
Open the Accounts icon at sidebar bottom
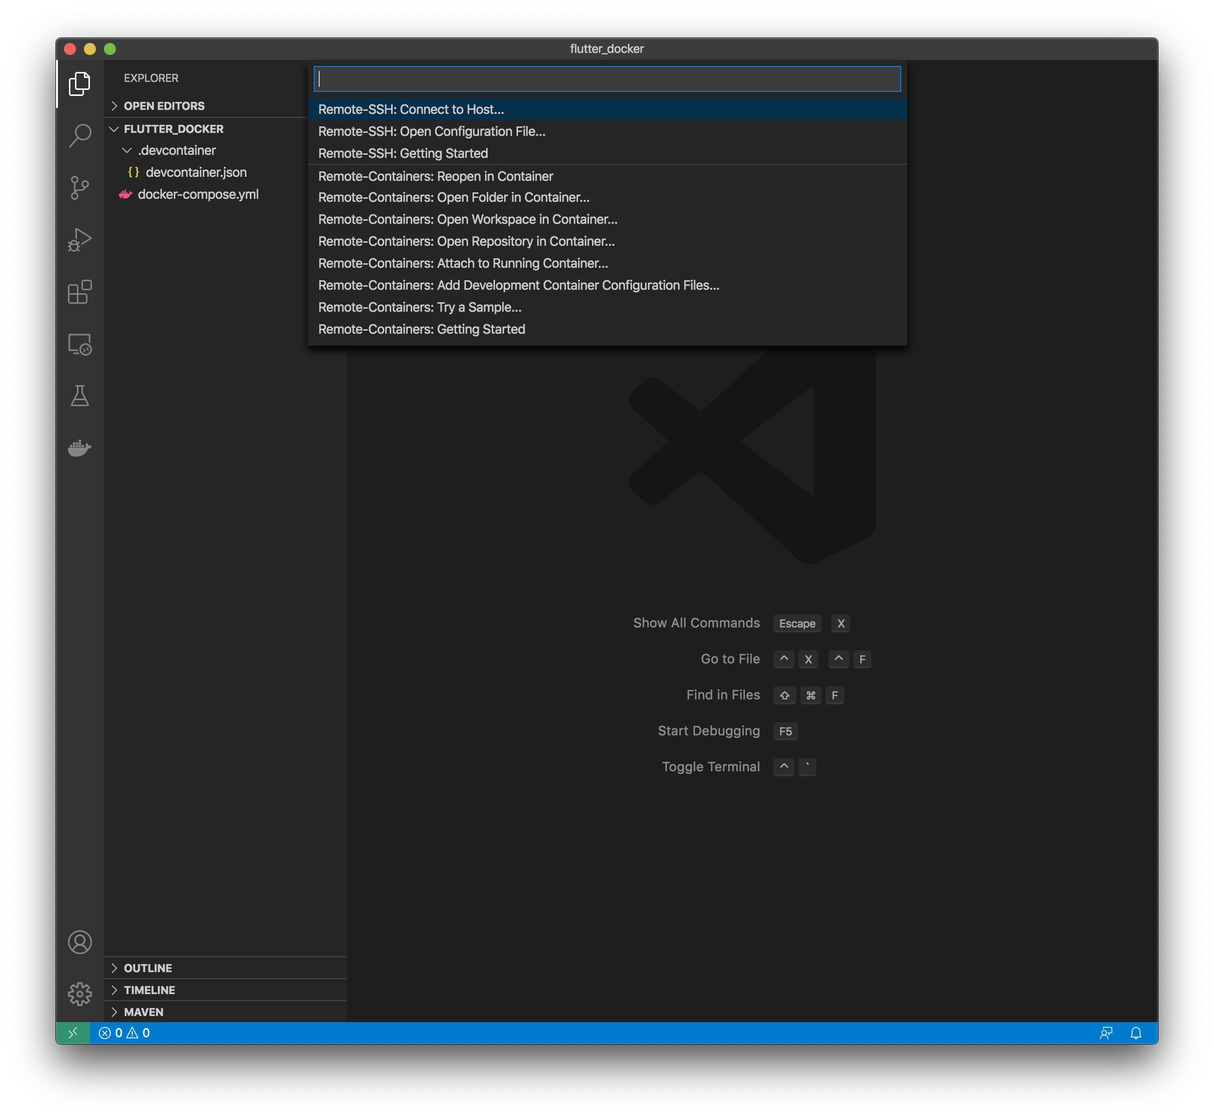(79, 941)
